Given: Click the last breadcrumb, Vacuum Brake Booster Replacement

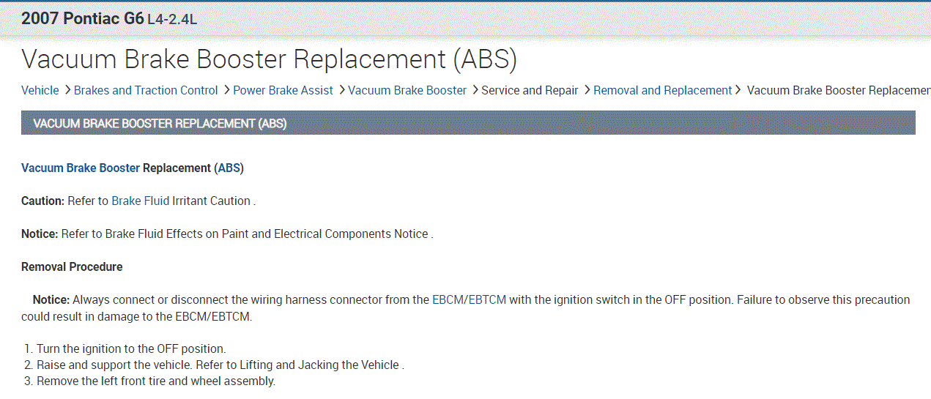Looking at the screenshot, I should pos(838,91).
